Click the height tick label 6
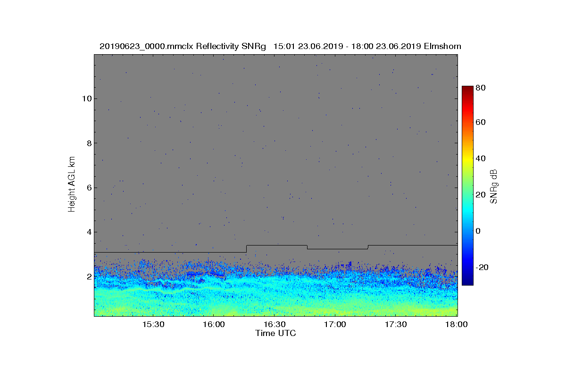The width and height of the screenshot is (566, 377). (x=89, y=188)
